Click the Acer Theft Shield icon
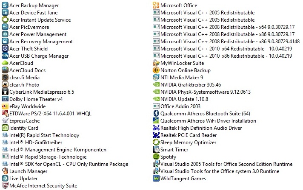The width and height of the screenshot is (303, 190). [x=5, y=49]
